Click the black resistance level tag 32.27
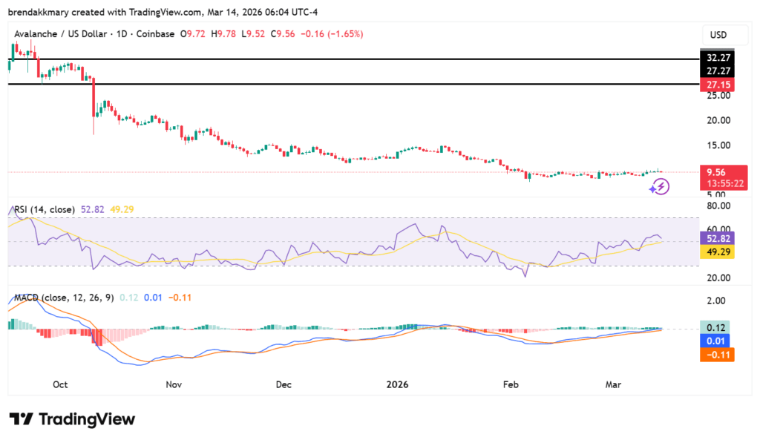Viewport: 760px width, 443px height. tap(717, 57)
